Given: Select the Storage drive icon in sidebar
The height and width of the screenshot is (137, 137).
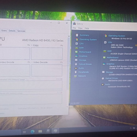Looking at the screenshot, I should point(76,60).
